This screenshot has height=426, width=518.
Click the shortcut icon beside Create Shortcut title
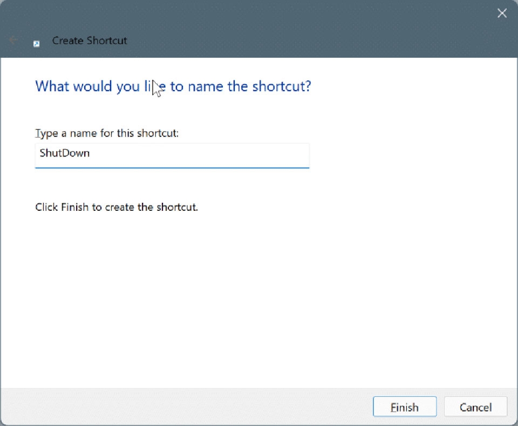(37, 43)
